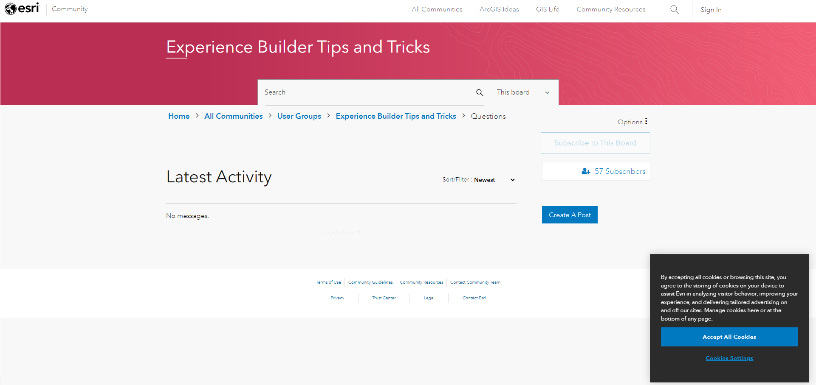Accept All Cookies in the consent banner

729,337
